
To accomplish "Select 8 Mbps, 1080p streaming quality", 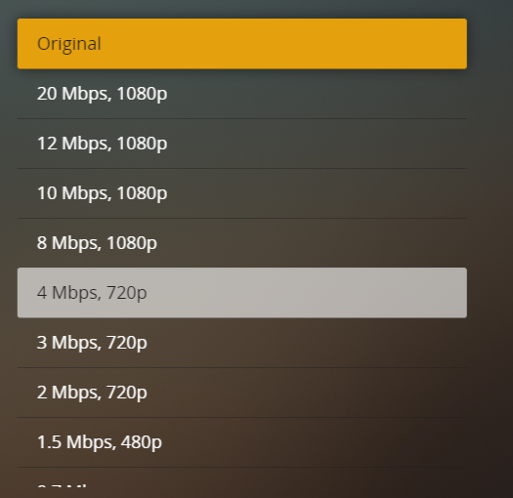I will 242,243.
